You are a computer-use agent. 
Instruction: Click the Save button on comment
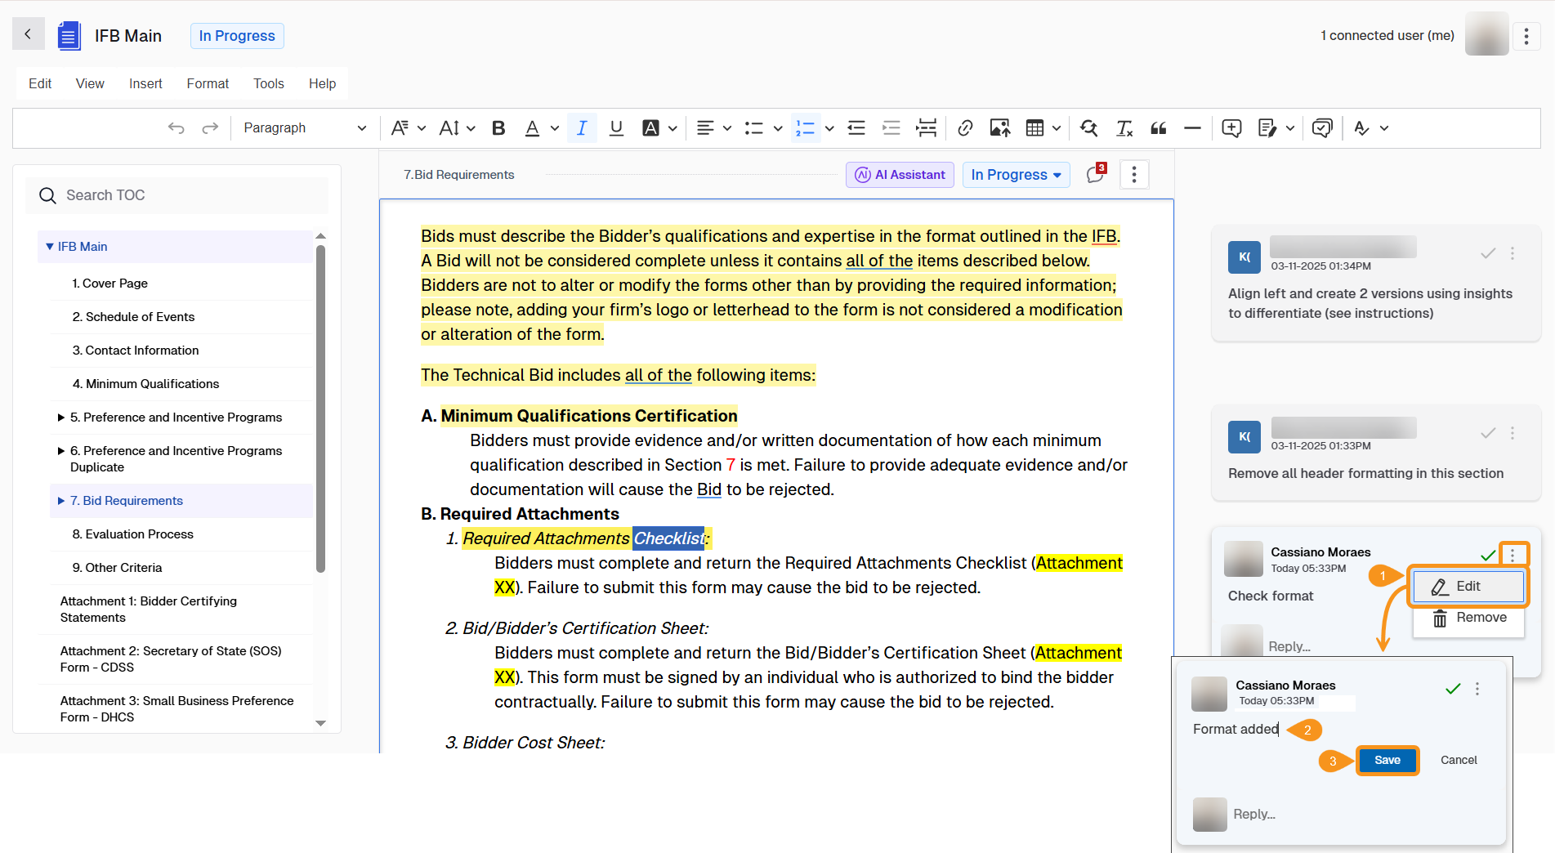click(x=1387, y=760)
